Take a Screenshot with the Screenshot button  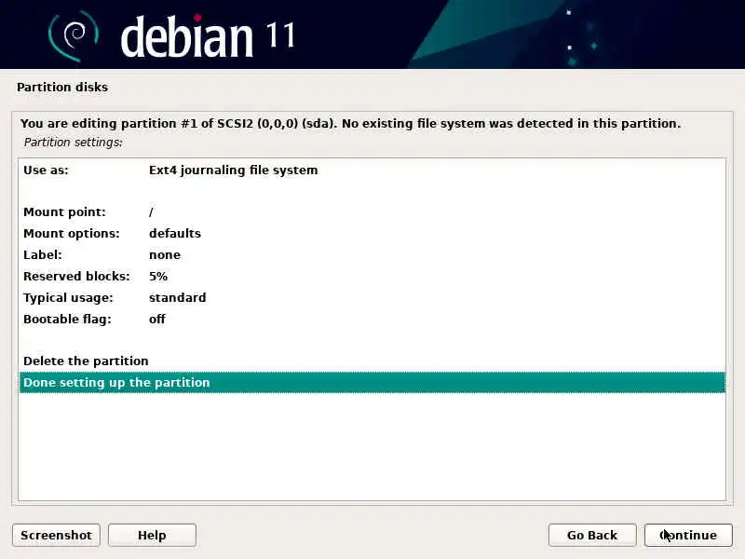tap(56, 535)
